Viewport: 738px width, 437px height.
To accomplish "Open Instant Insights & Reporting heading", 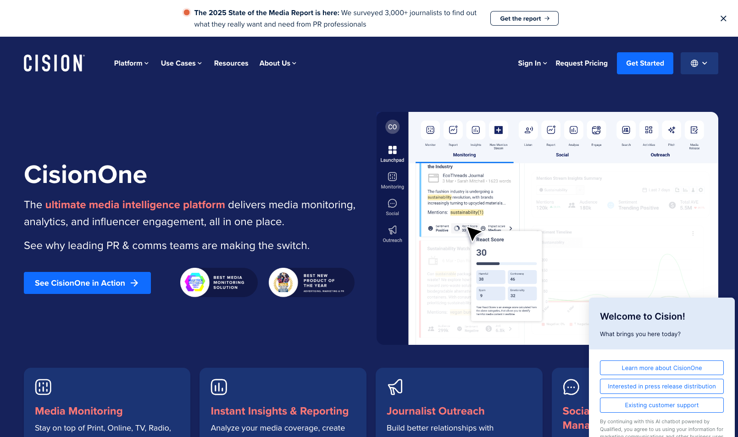I will (279, 411).
